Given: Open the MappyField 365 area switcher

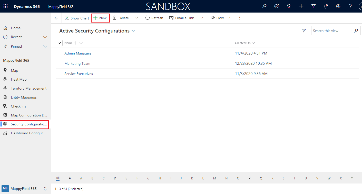Looking at the screenshot, I should pos(25,189).
